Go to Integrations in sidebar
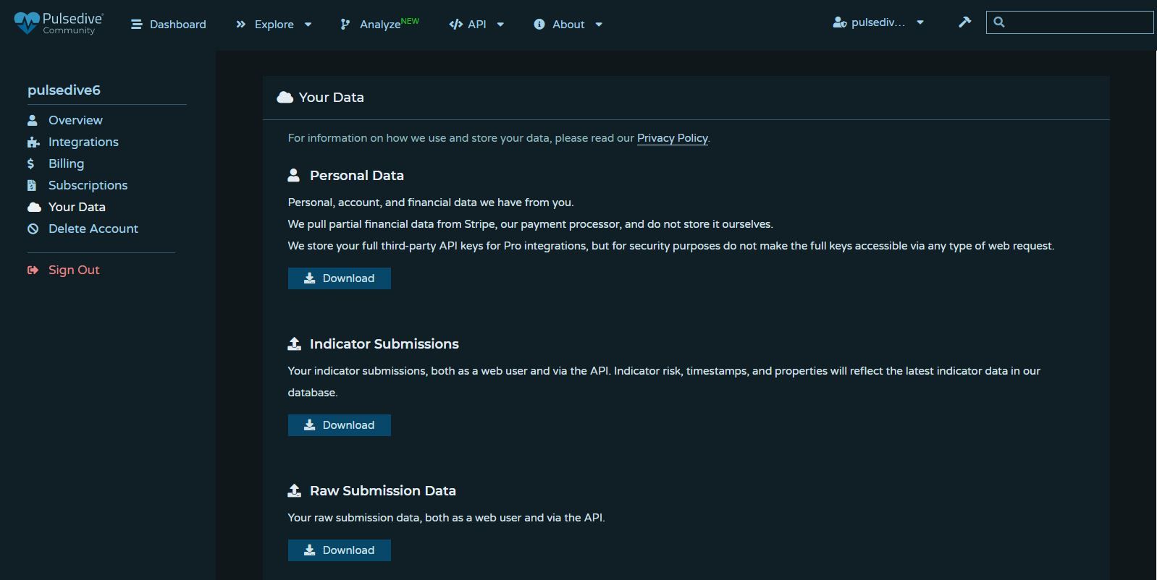This screenshot has width=1157, height=580. pos(83,142)
